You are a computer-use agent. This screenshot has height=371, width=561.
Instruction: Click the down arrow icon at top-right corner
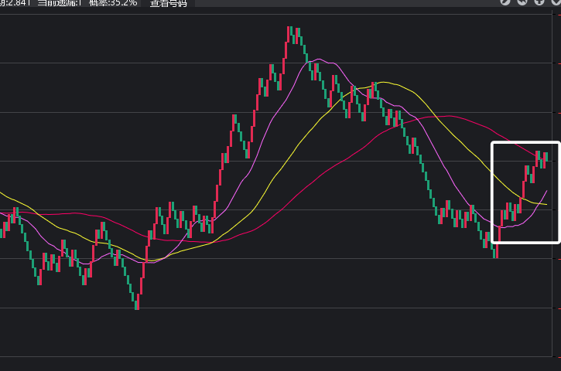[554, 2]
